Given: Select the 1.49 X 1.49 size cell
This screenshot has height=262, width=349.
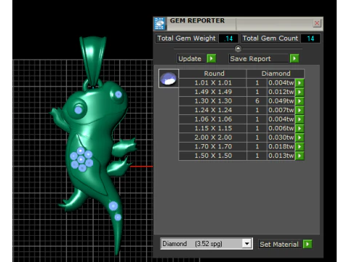Looking at the screenshot, I should (213, 92).
